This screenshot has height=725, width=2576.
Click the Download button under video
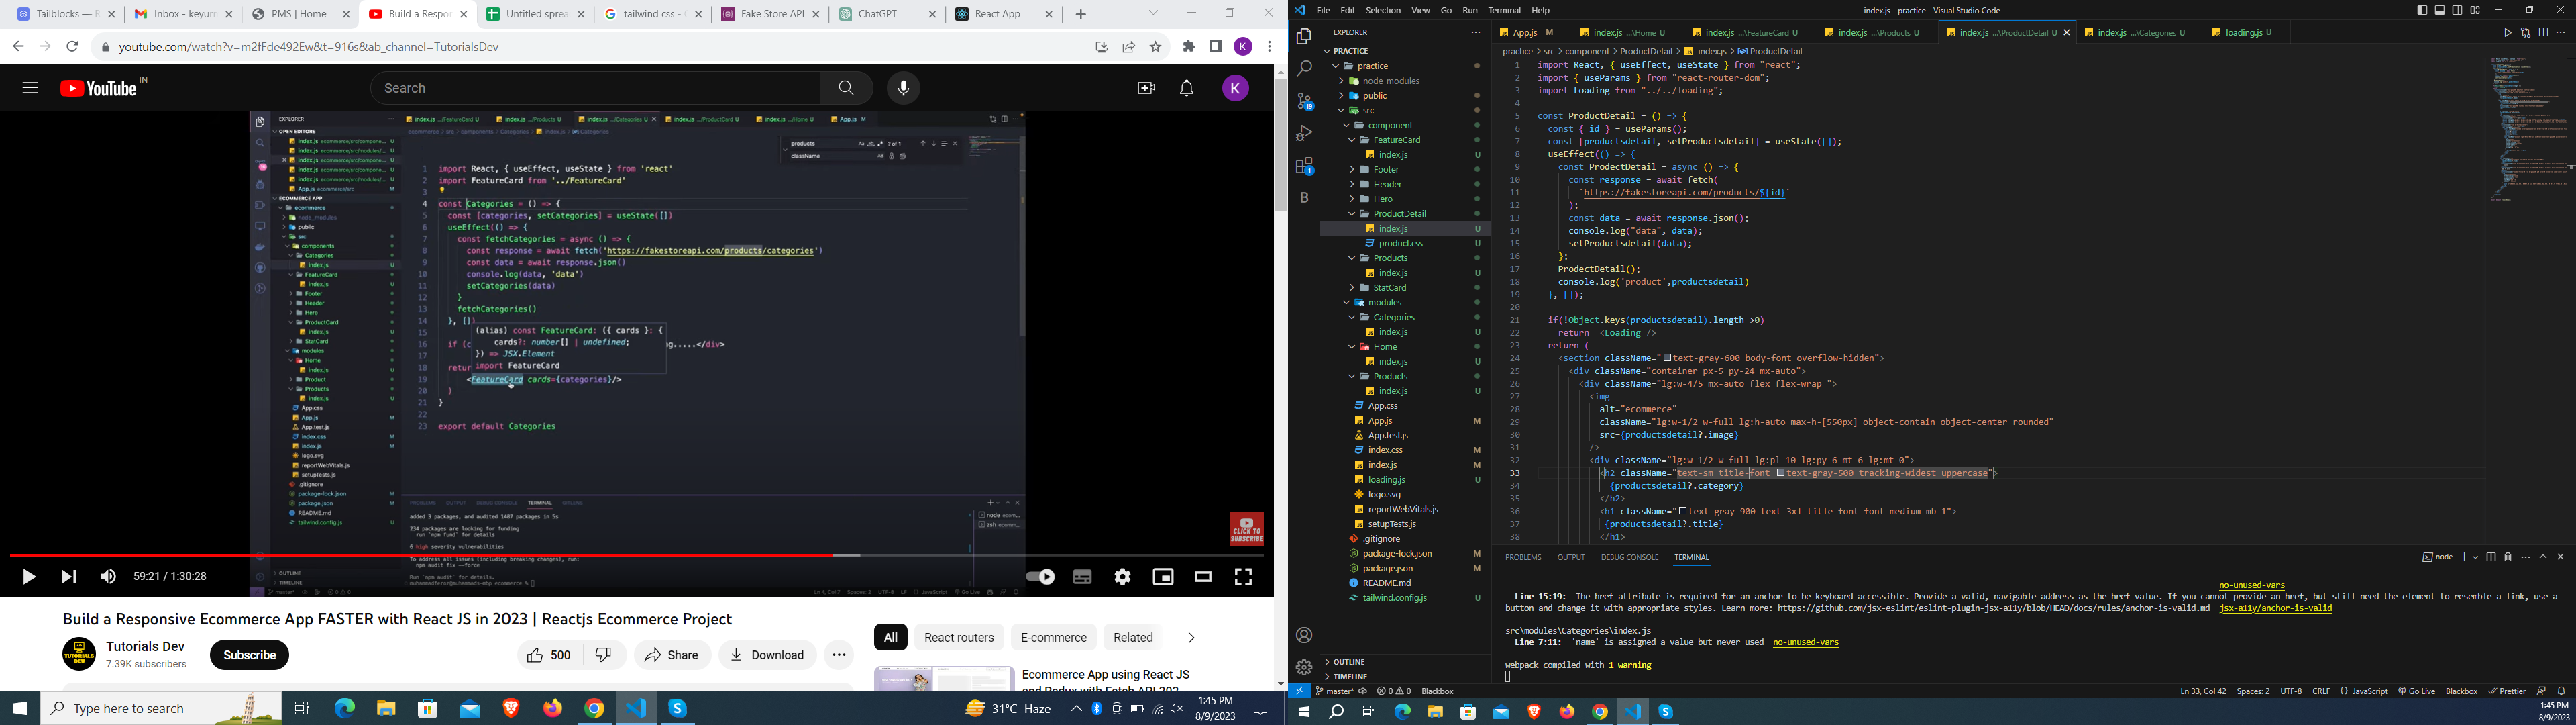pos(767,655)
